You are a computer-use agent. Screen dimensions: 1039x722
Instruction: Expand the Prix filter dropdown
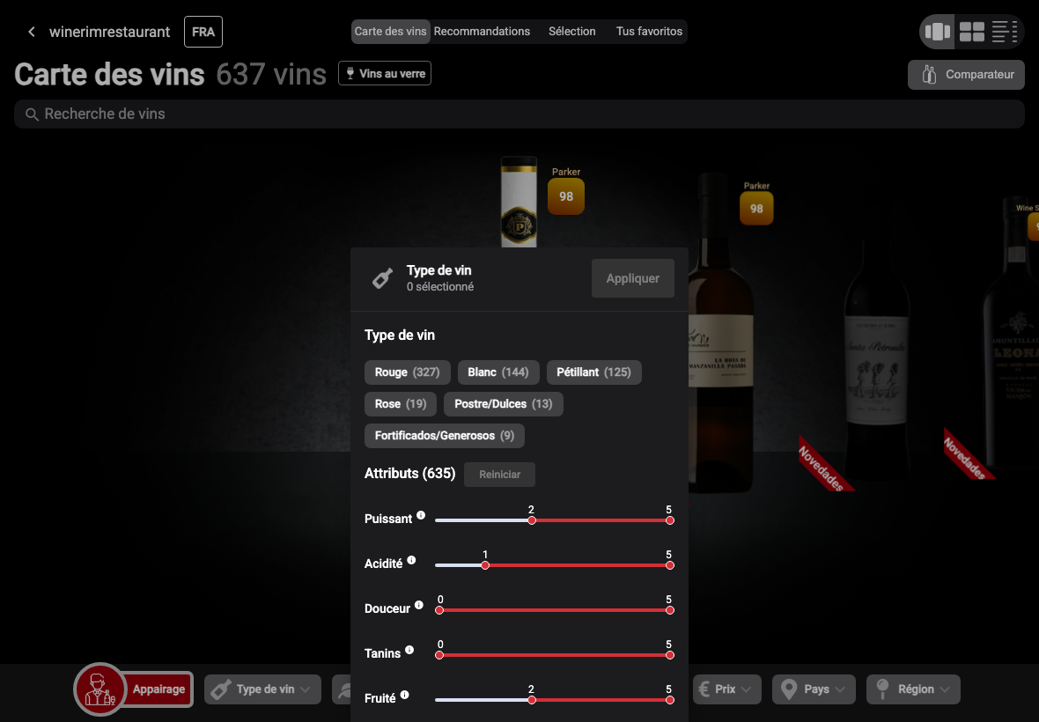pyautogui.click(x=727, y=689)
